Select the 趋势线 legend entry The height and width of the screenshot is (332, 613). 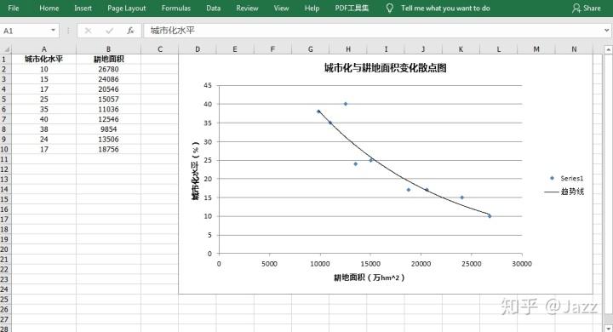pyautogui.click(x=564, y=192)
